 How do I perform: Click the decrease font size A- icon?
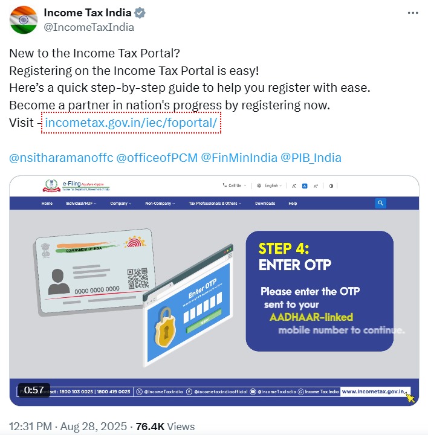point(294,186)
